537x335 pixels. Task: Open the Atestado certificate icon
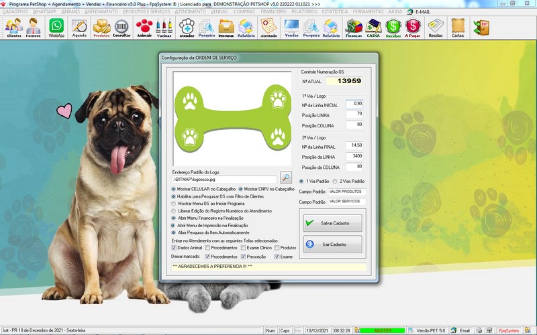(269, 27)
